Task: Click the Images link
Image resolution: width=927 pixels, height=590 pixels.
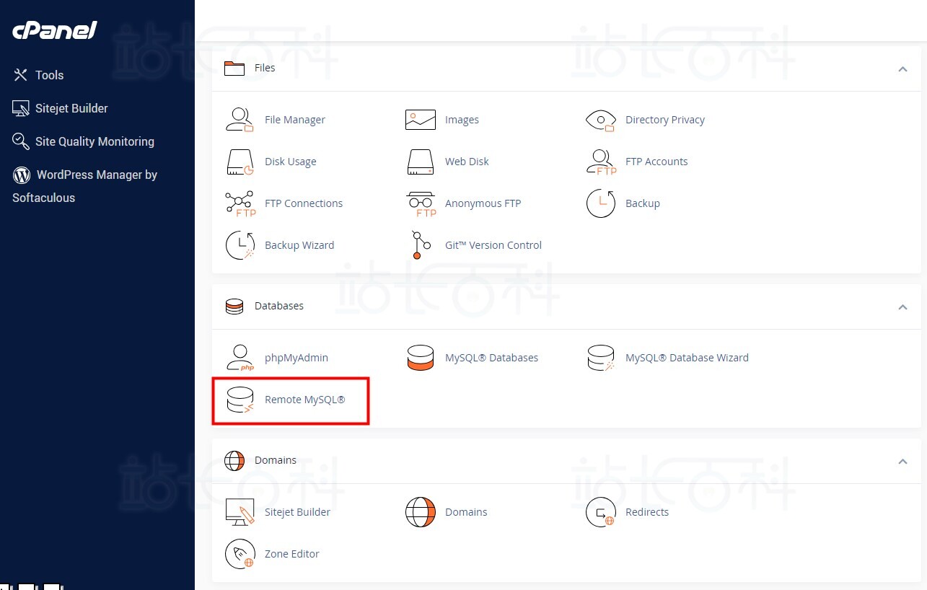Action: [x=462, y=120]
